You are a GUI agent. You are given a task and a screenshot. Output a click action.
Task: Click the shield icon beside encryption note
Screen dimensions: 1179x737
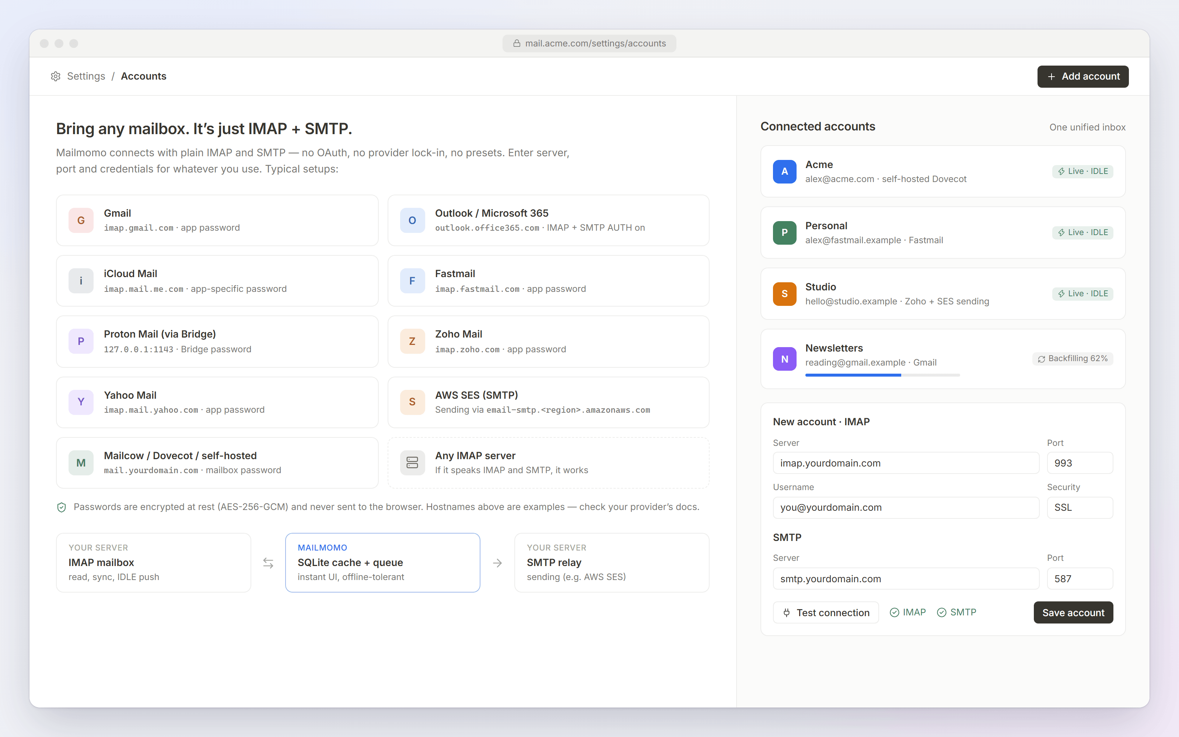(x=62, y=507)
